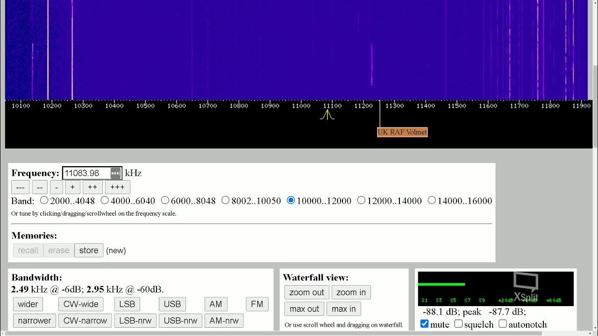The image size is (598, 336).
Task: Tune up with the single '+' button
Action: (72, 187)
